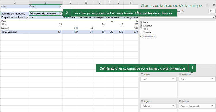This screenshot has height=112, width=216.
Task: Click the Colonnes area icon
Action: coord(180,74)
